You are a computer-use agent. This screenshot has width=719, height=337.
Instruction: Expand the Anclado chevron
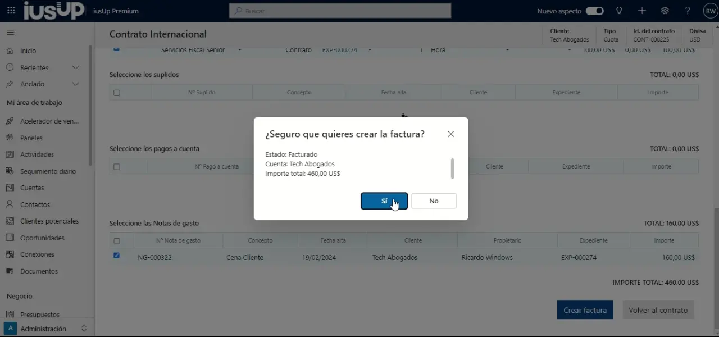(76, 84)
